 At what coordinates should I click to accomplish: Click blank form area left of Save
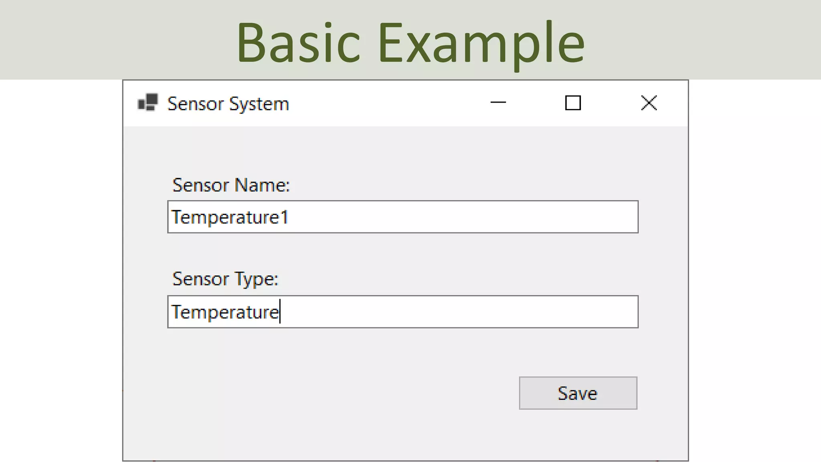click(x=321, y=393)
